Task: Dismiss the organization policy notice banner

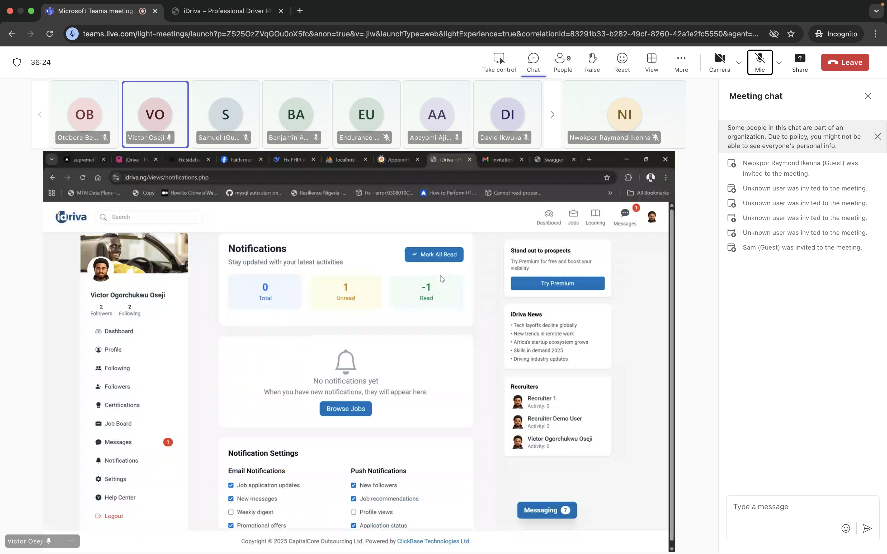Action: coord(877,137)
